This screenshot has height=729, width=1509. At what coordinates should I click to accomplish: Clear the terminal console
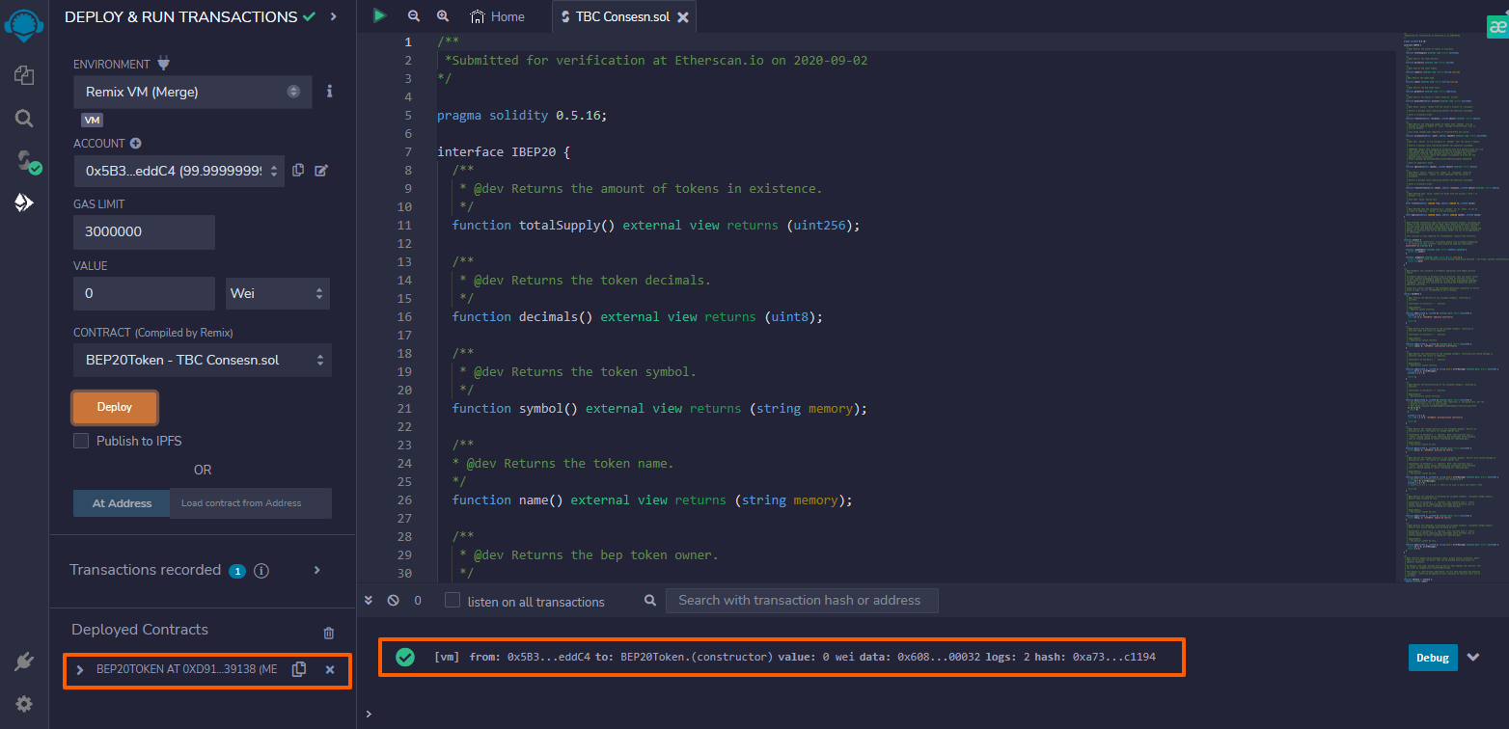click(x=393, y=600)
